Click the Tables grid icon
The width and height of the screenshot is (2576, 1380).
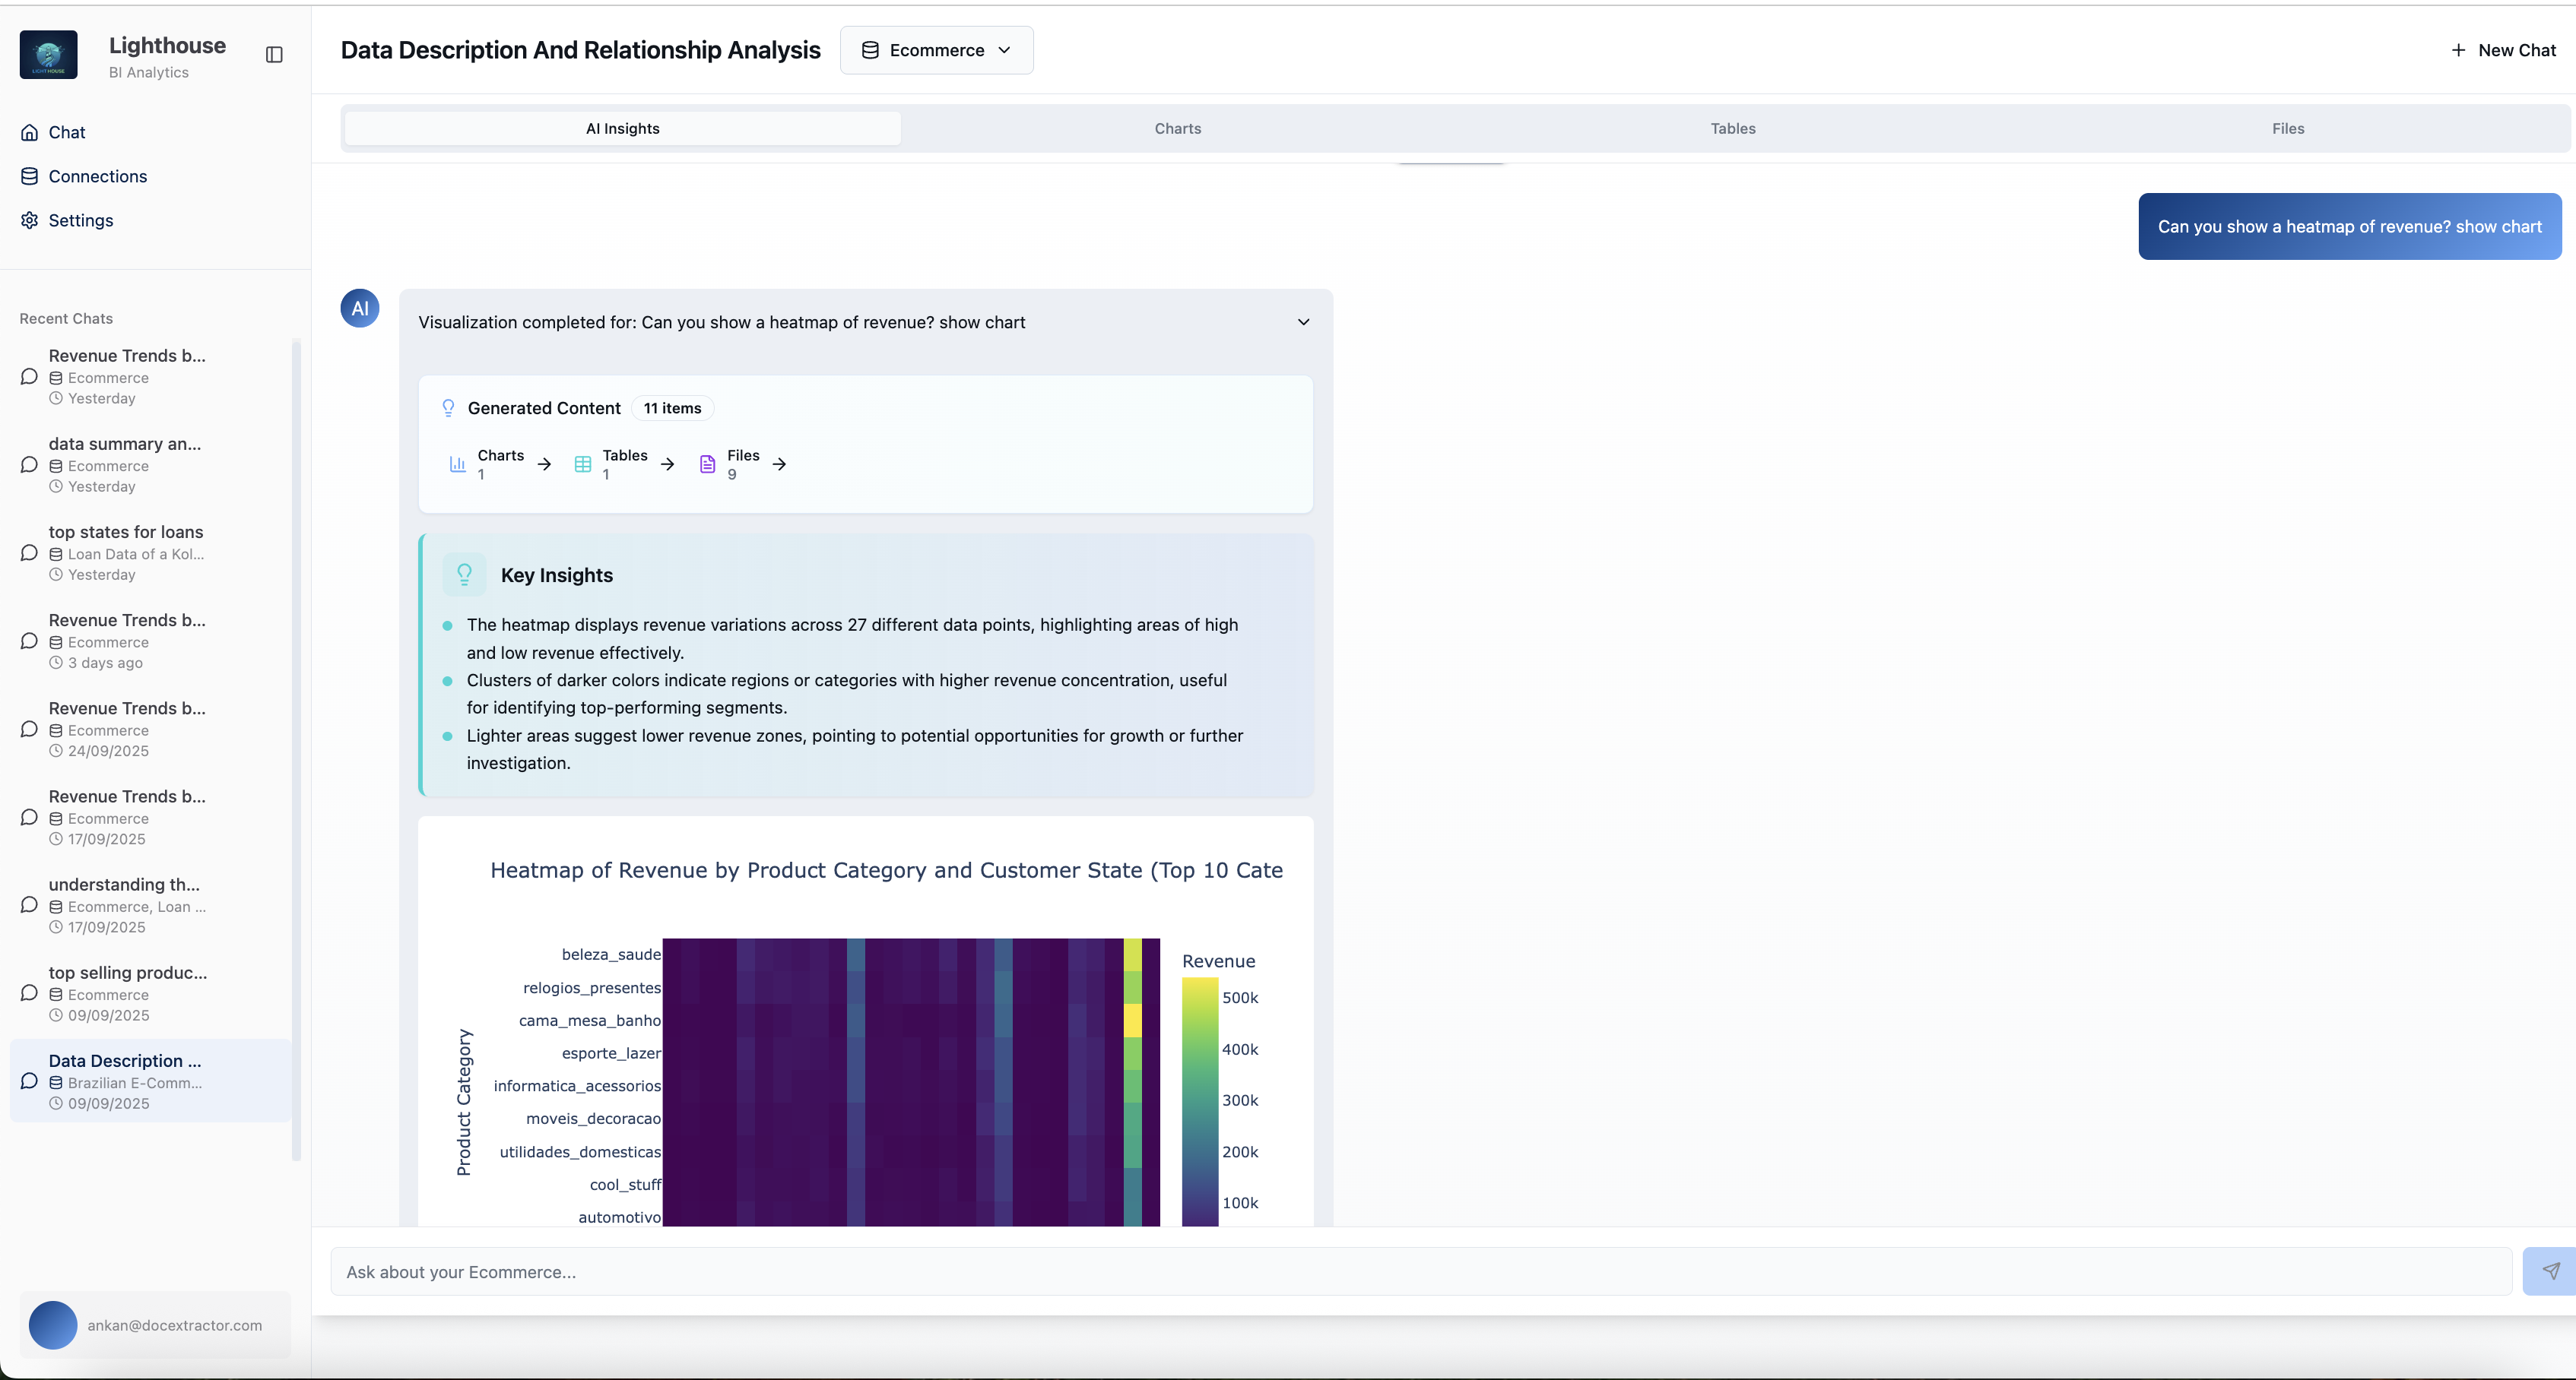tap(583, 464)
